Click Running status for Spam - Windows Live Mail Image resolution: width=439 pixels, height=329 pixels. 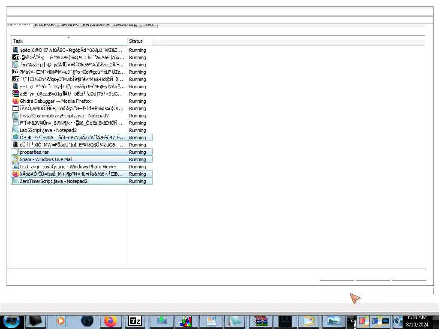coord(138,159)
